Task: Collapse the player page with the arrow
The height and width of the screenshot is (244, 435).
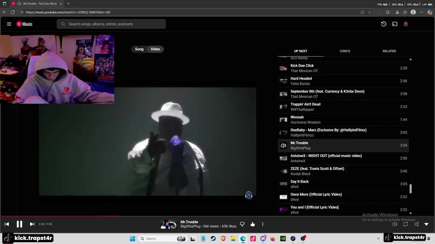Action: (x=427, y=224)
